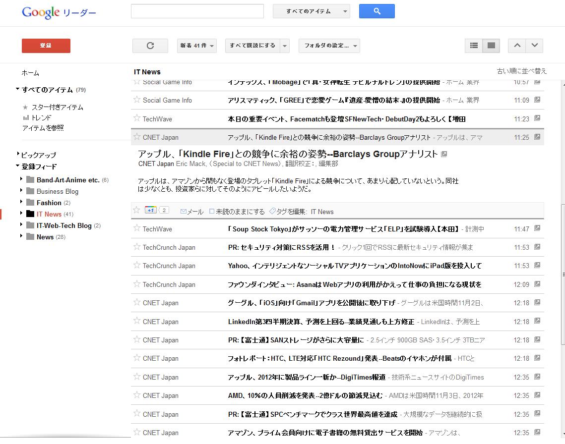Click the +1 button on article
The height and width of the screenshot is (444, 565).
[x=151, y=210]
